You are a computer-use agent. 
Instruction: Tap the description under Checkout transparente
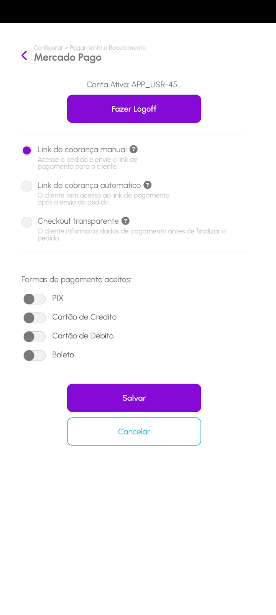pos(131,234)
